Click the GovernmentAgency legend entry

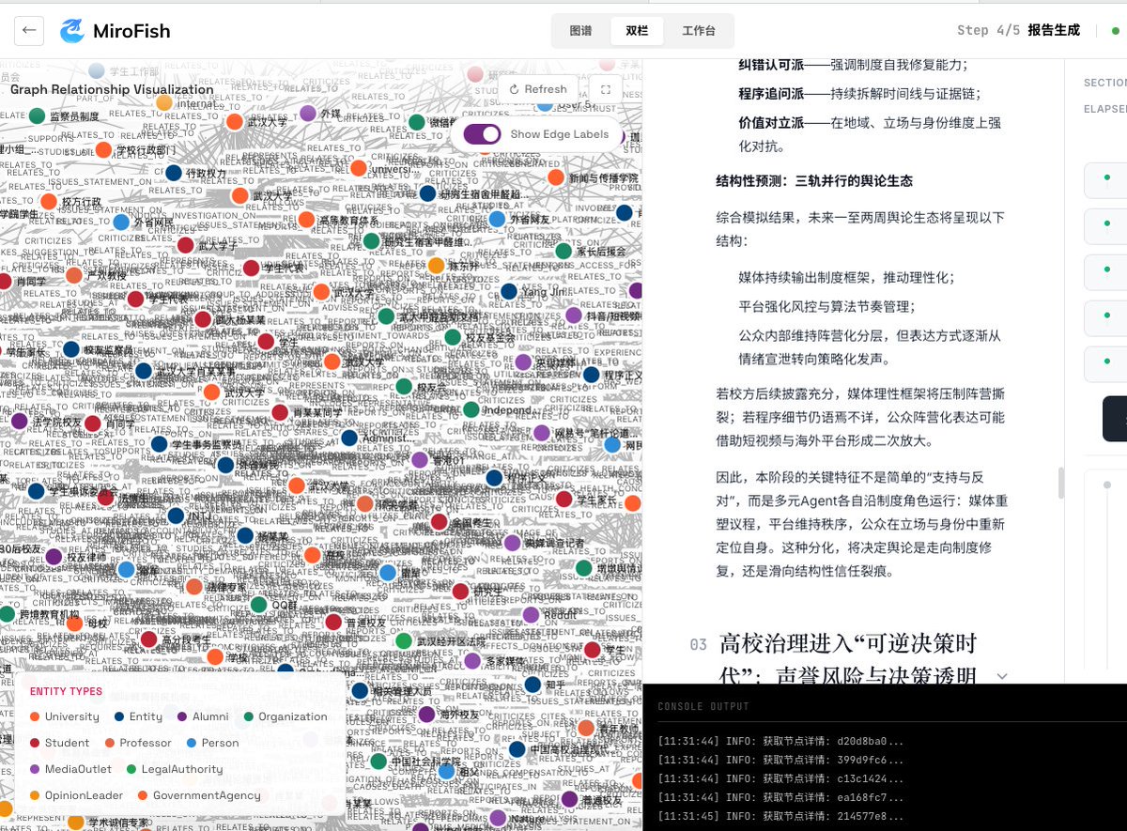tap(198, 795)
